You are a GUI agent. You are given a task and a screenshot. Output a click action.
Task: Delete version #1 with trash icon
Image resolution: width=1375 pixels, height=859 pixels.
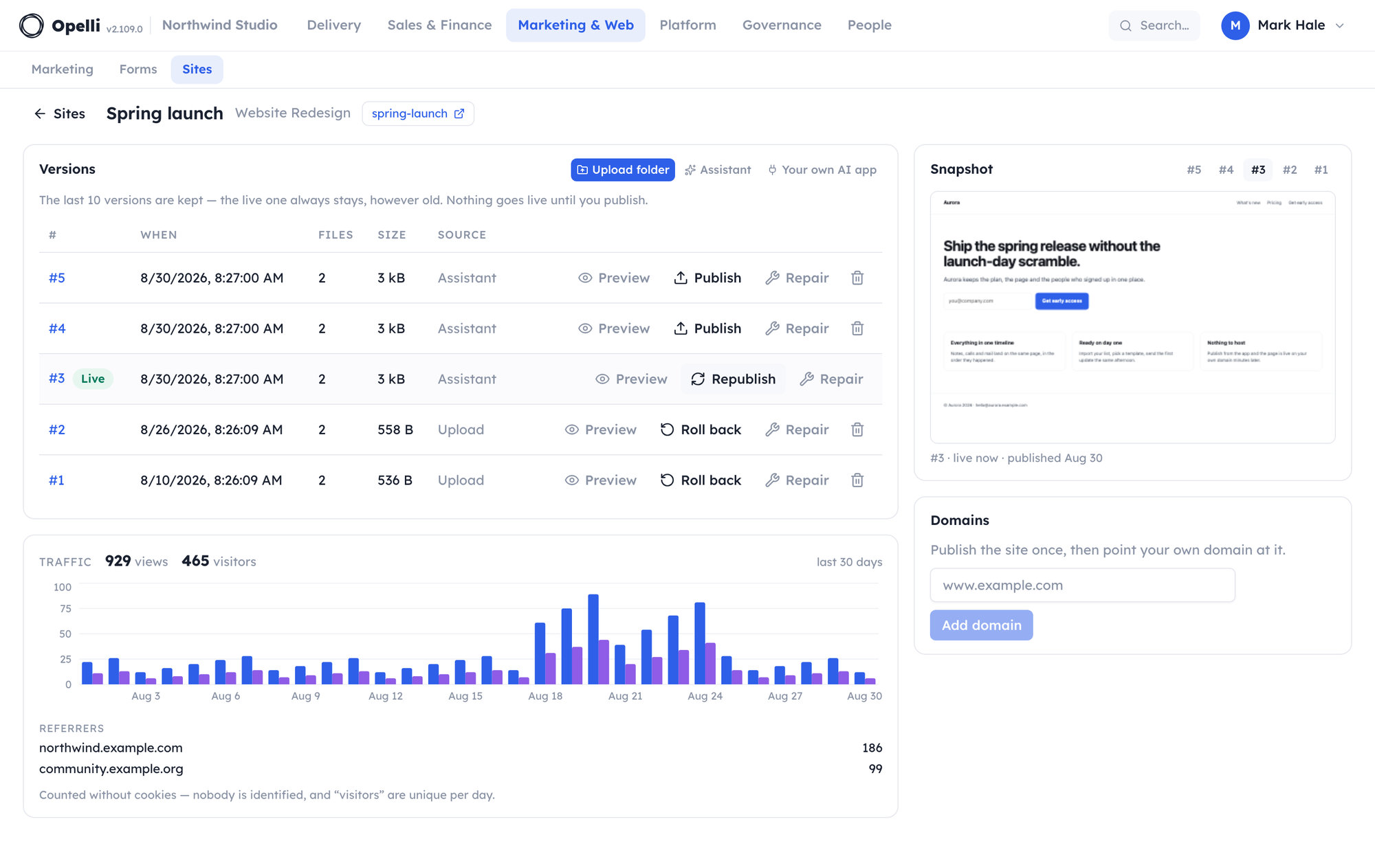pyautogui.click(x=857, y=480)
